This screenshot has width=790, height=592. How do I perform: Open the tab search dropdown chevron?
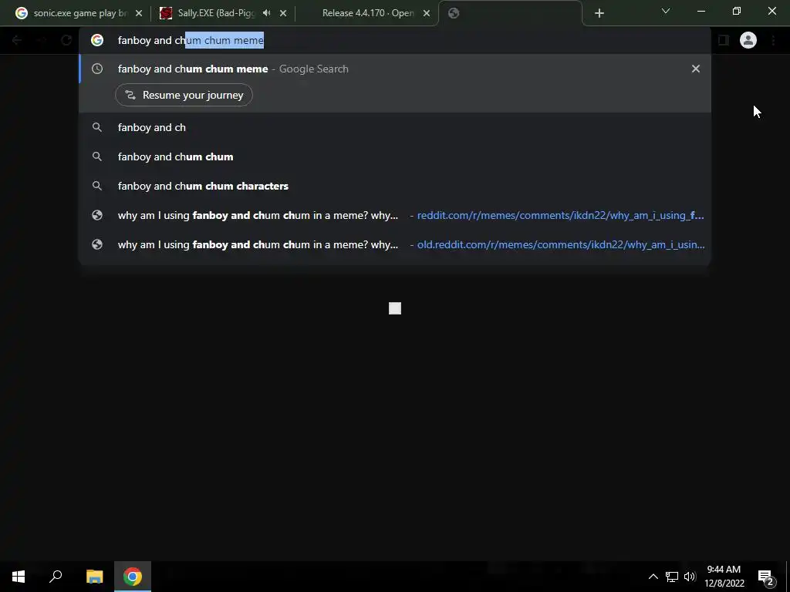pyautogui.click(x=666, y=11)
